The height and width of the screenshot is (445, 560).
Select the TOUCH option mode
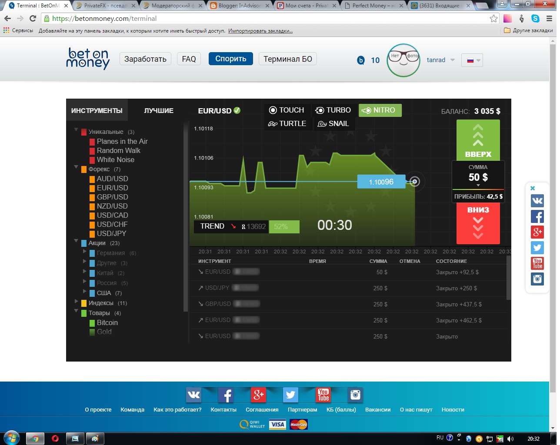[287, 110]
